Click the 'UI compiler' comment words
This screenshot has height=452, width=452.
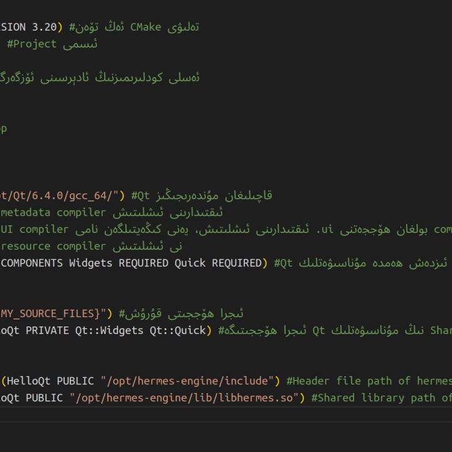click(x=35, y=230)
